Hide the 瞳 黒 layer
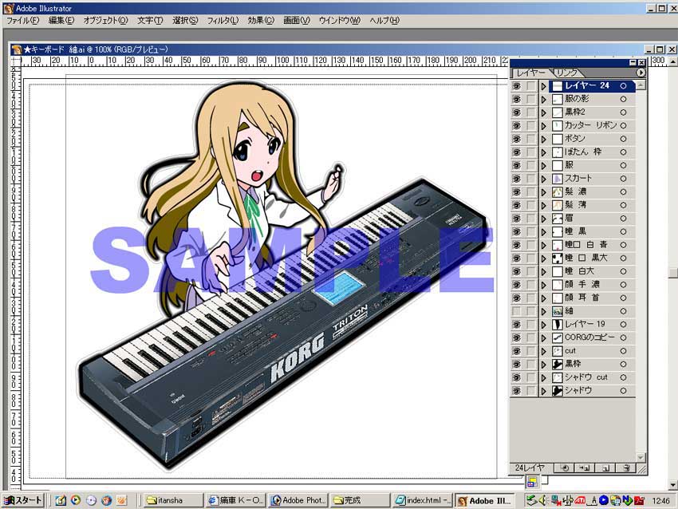The image size is (678, 509). click(x=517, y=232)
